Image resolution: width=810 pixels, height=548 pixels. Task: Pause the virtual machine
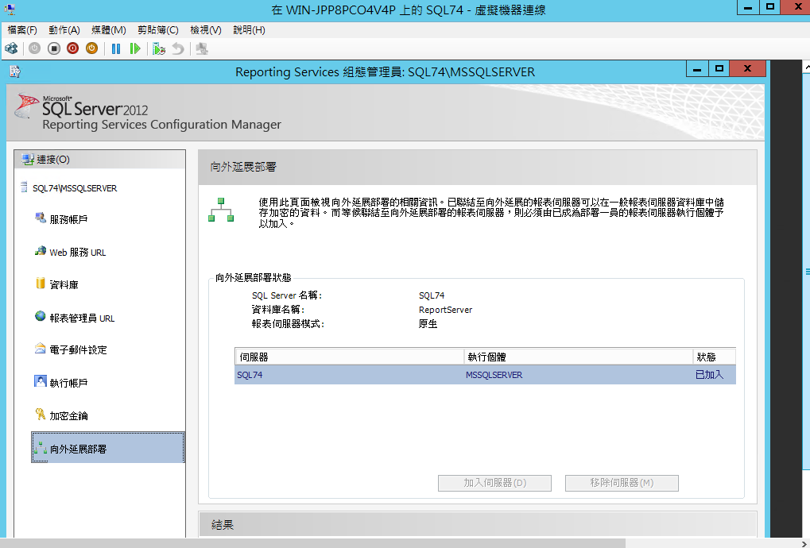click(116, 48)
